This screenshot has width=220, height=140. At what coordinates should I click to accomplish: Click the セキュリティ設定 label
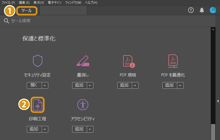pos(37,75)
